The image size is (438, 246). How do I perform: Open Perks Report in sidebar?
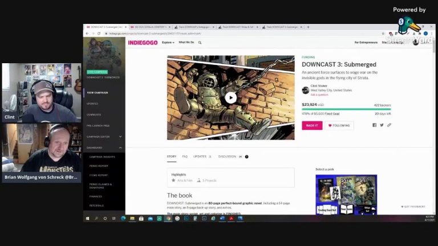[x=99, y=166]
